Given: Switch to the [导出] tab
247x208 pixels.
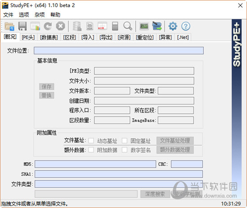Looking at the screenshot, I should [106, 37].
